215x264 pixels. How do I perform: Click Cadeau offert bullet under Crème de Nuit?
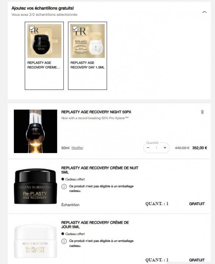pos(73,179)
